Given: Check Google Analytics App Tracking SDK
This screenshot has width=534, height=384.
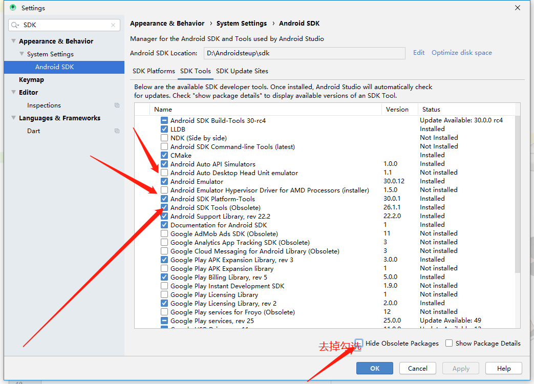Looking at the screenshot, I should (x=164, y=242).
